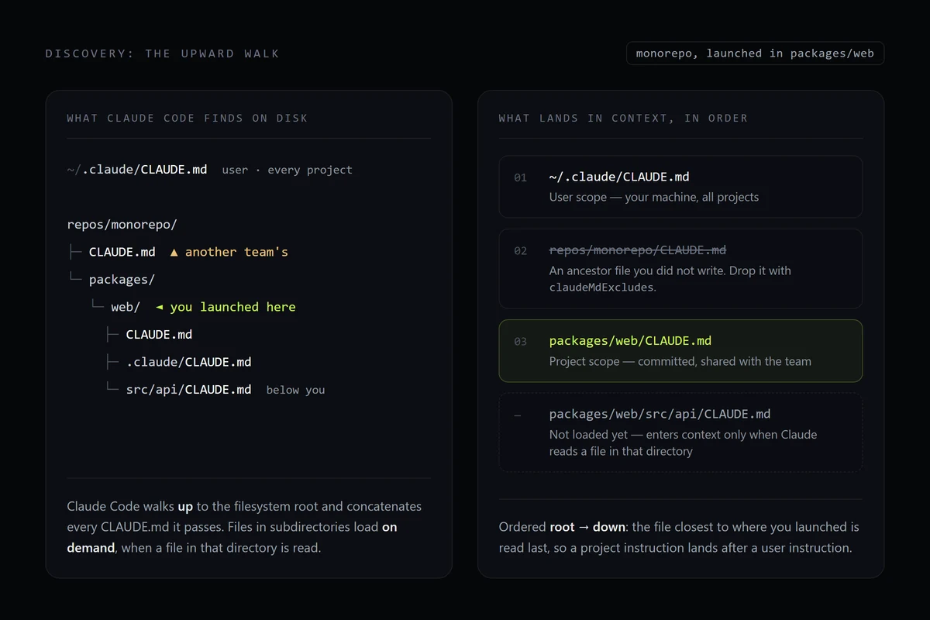Select the repos/monorepo/ tree root

pos(122,225)
